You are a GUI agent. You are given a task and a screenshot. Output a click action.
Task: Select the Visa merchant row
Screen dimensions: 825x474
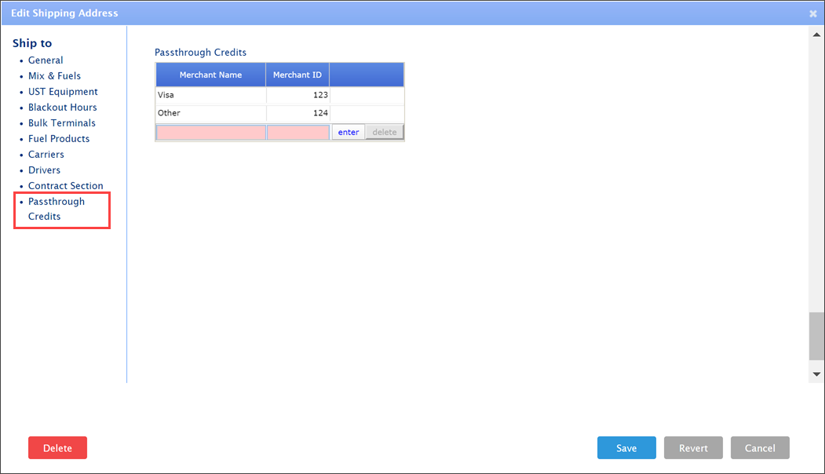click(210, 95)
